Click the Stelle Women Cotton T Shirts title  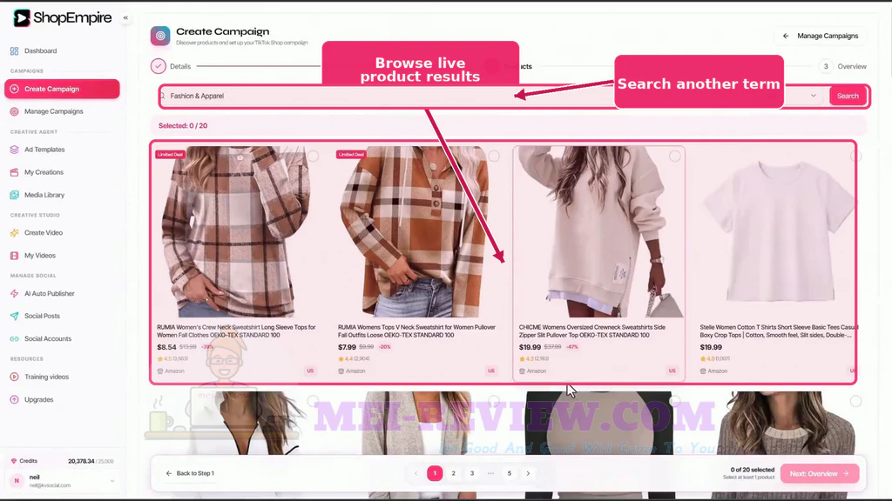tap(778, 331)
